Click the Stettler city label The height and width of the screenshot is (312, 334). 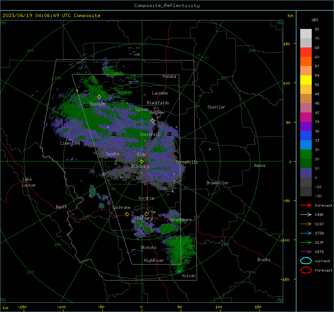pos(216,107)
